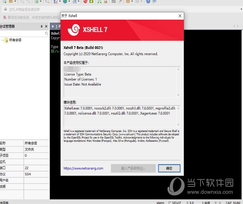
Task: Open the address bar dropdown arrow
Action: click(x=241, y=9)
